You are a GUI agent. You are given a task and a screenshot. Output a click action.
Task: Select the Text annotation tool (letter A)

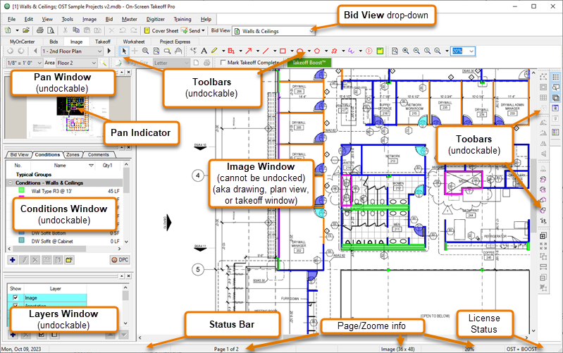[x=204, y=51]
